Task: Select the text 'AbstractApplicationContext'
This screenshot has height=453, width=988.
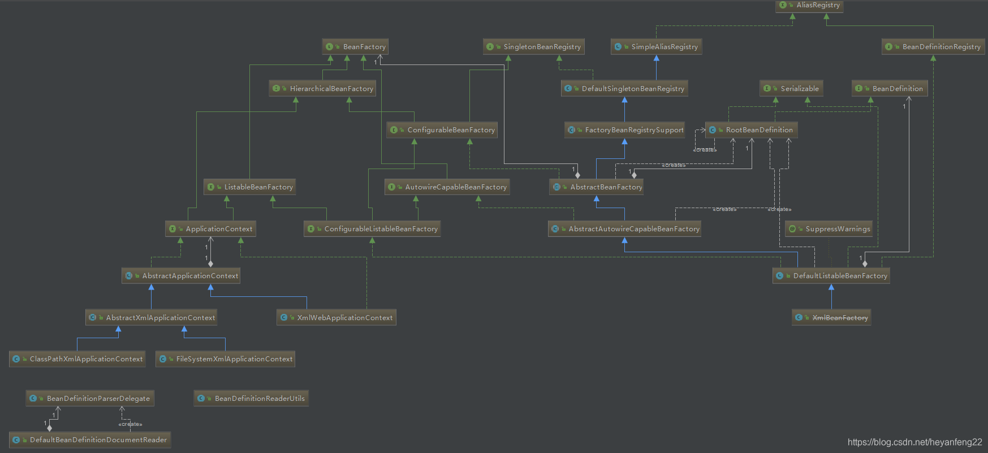Action: (x=191, y=276)
